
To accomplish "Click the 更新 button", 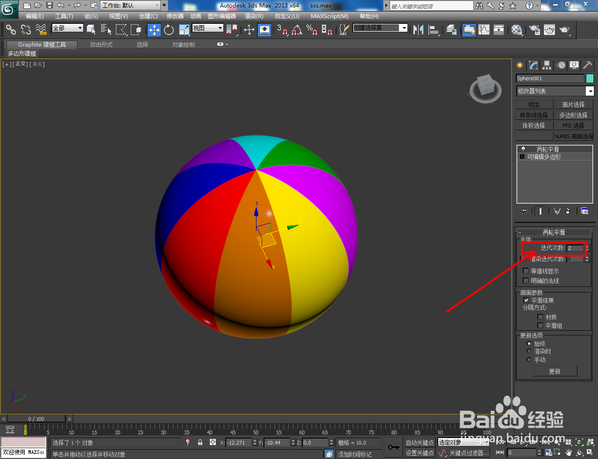I will pos(555,371).
